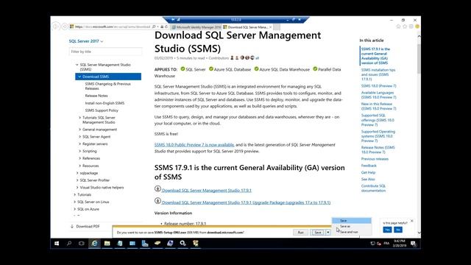
Task: Expand SQL Server on Linux node
Action: pyautogui.click(x=75, y=202)
